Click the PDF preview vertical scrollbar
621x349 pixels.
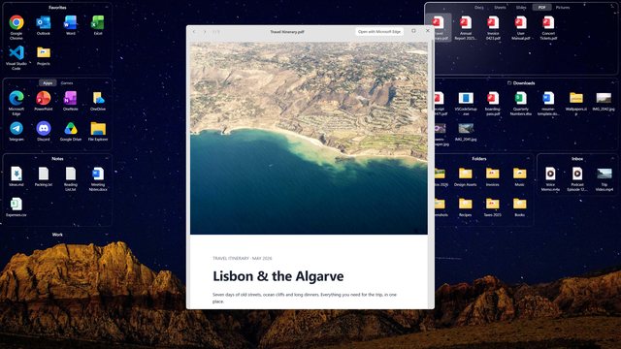click(432, 76)
